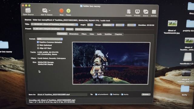The height and width of the screenshot is (109, 194).
Task: Switch to the Filters tab
Action: coord(84,34)
